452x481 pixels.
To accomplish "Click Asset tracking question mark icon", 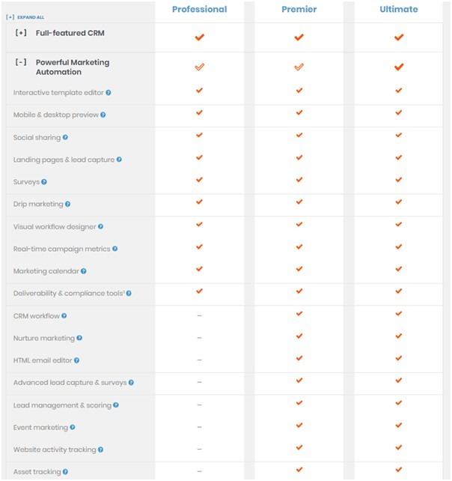I will tap(65, 472).
